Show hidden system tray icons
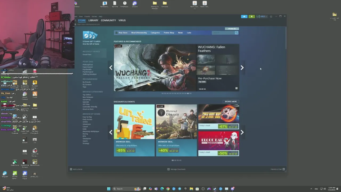The height and width of the screenshot is (192, 341). tap(311, 189)
